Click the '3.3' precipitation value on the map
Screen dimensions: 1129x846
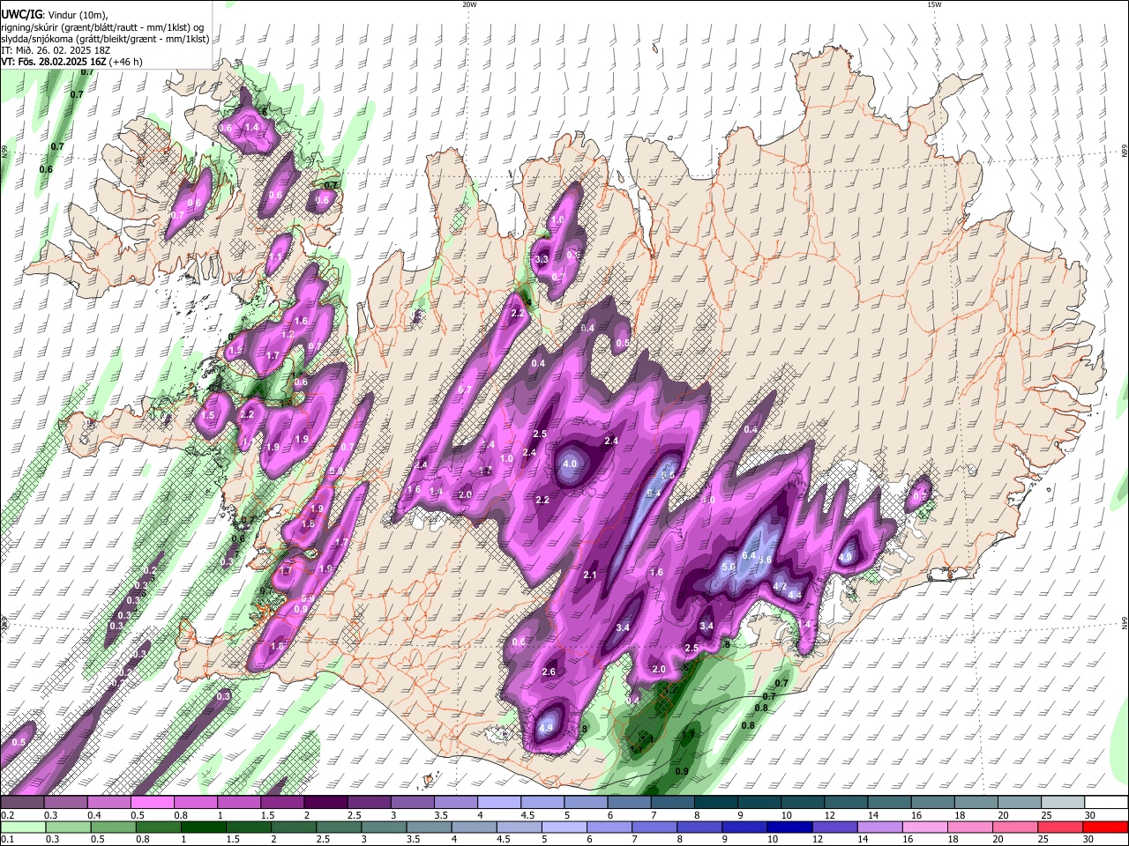point(542,259)
